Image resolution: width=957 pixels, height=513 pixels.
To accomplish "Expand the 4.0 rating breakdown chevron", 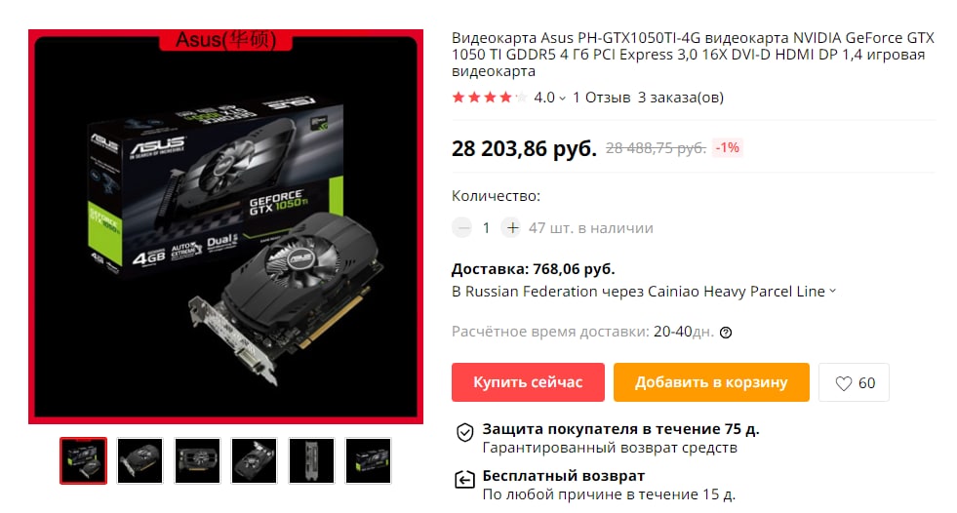I will pos(562,99).
